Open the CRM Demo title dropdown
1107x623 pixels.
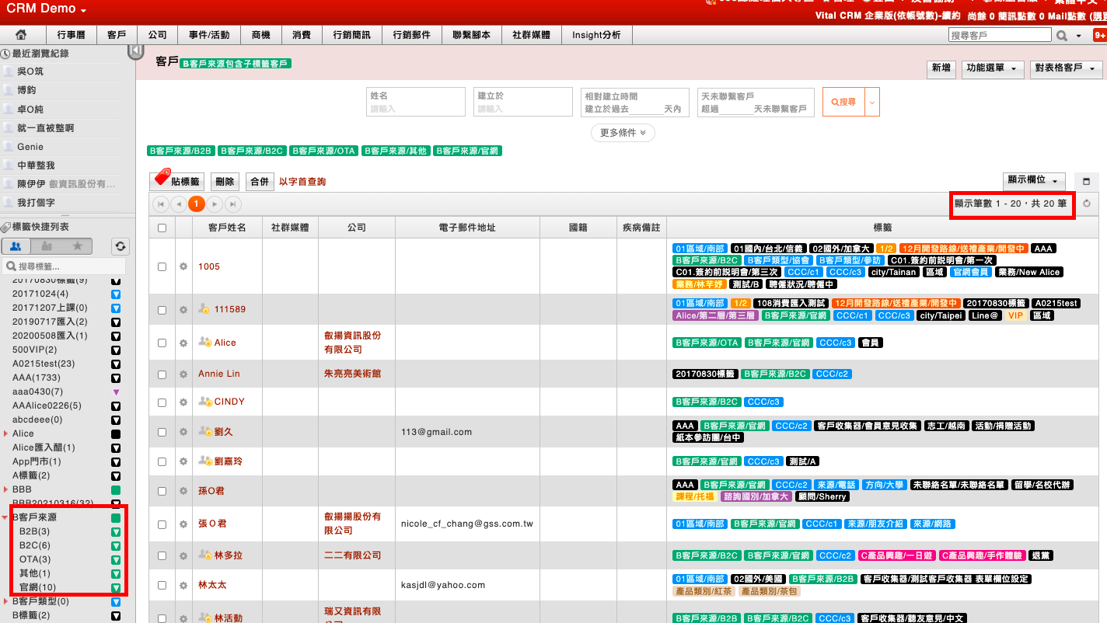47,9
